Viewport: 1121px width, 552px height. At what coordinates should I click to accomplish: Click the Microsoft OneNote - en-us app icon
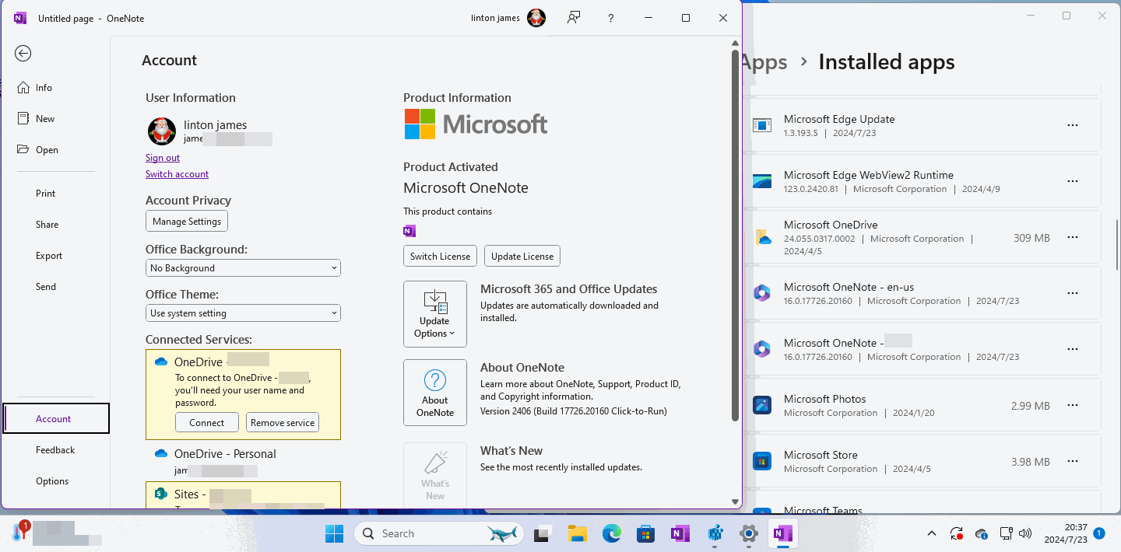[x=761, y=293]
